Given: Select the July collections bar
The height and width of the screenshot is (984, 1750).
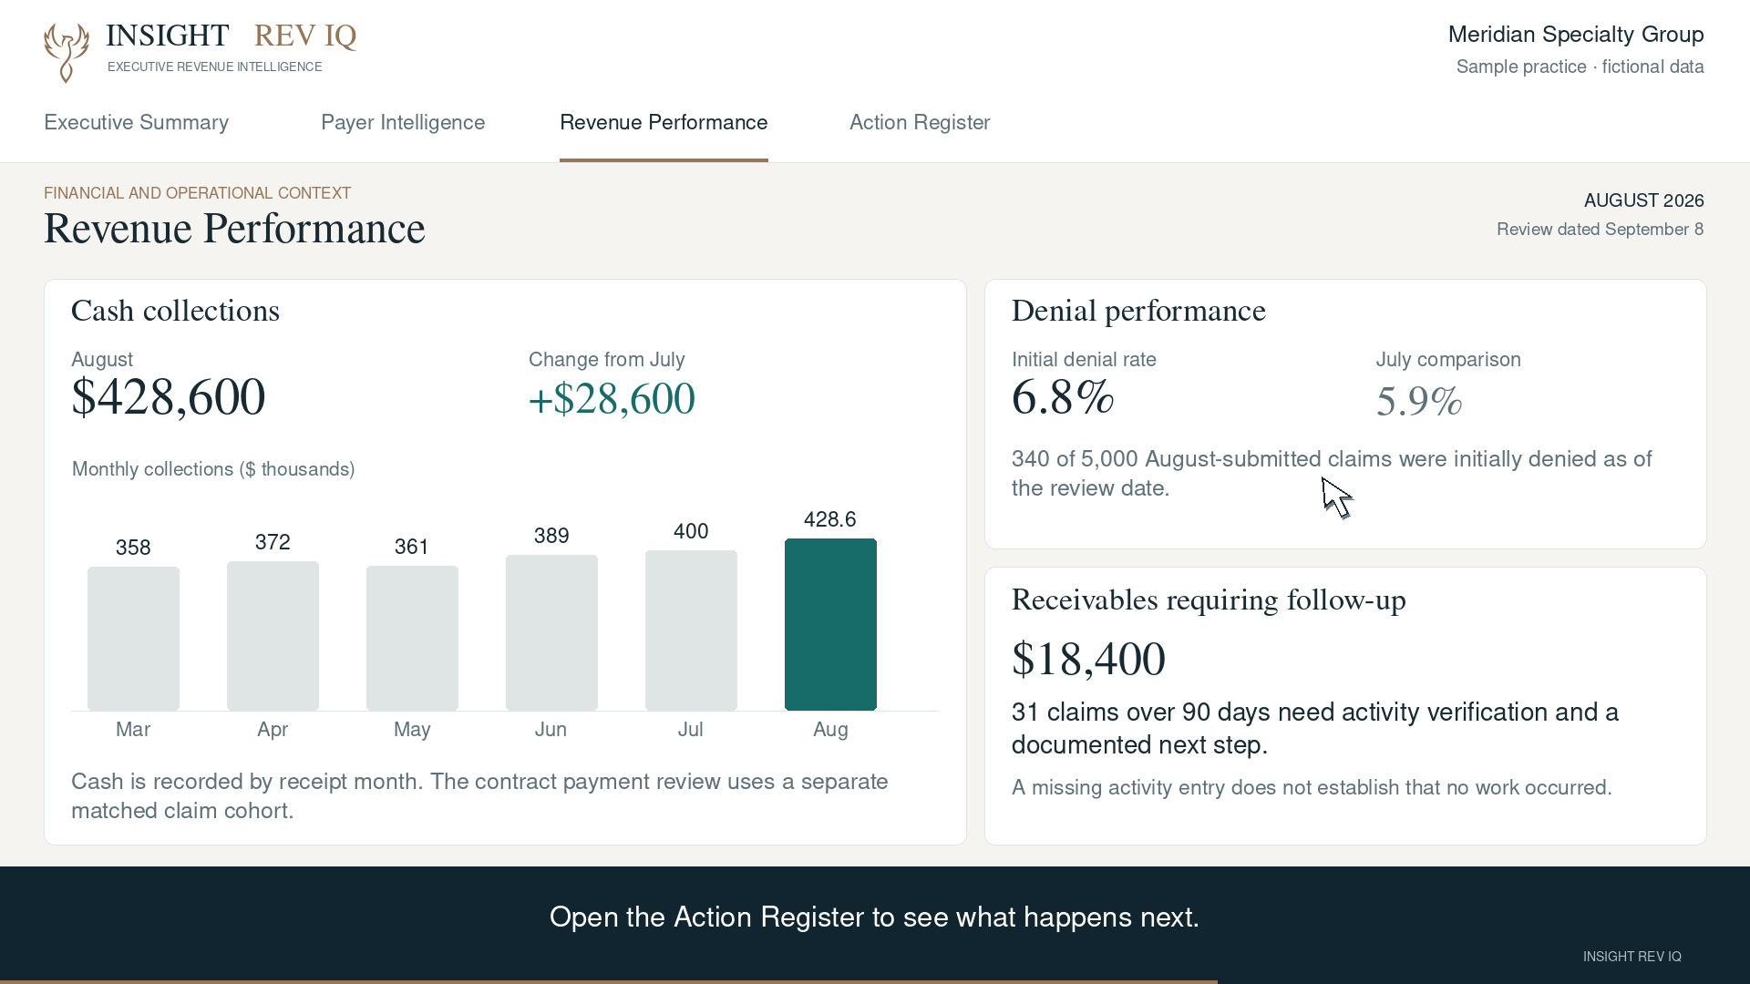Looking at the screenshot, I should [x=691, y=630].
